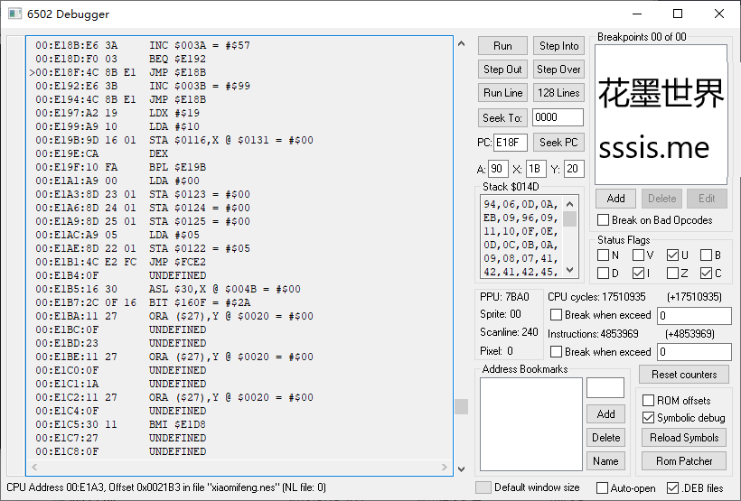The width and height of the screenshot is (741, 501).
Task: Open the Rom Patcher
Action: tap(684, 461)
